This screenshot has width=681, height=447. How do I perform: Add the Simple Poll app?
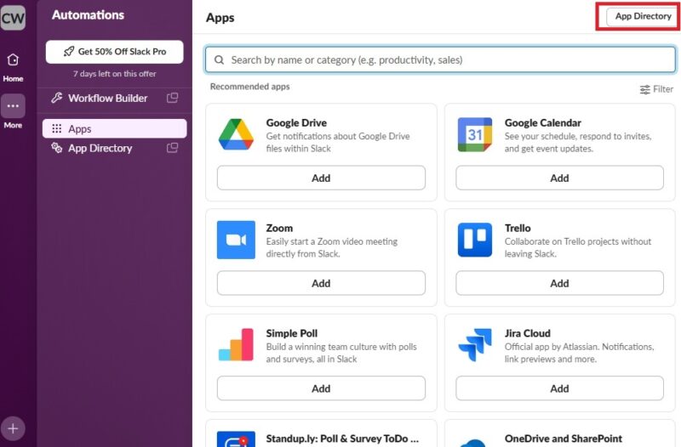click(x=321, y=388)
